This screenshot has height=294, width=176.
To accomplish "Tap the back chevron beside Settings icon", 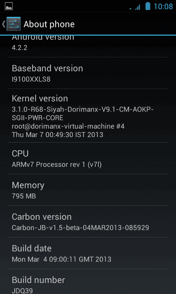I will pyautogui.click(x=4, y=24).
